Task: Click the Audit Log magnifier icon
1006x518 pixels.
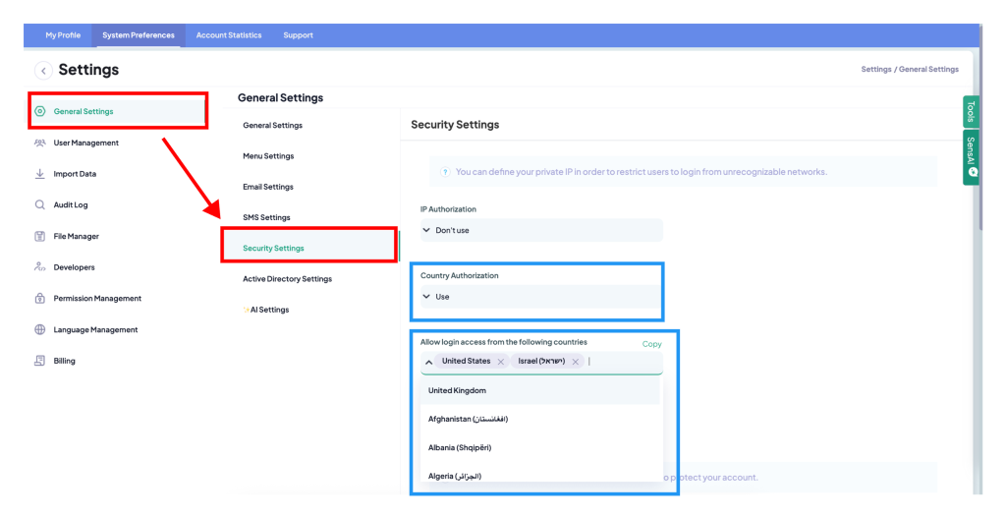Action: tap(39, 204)
